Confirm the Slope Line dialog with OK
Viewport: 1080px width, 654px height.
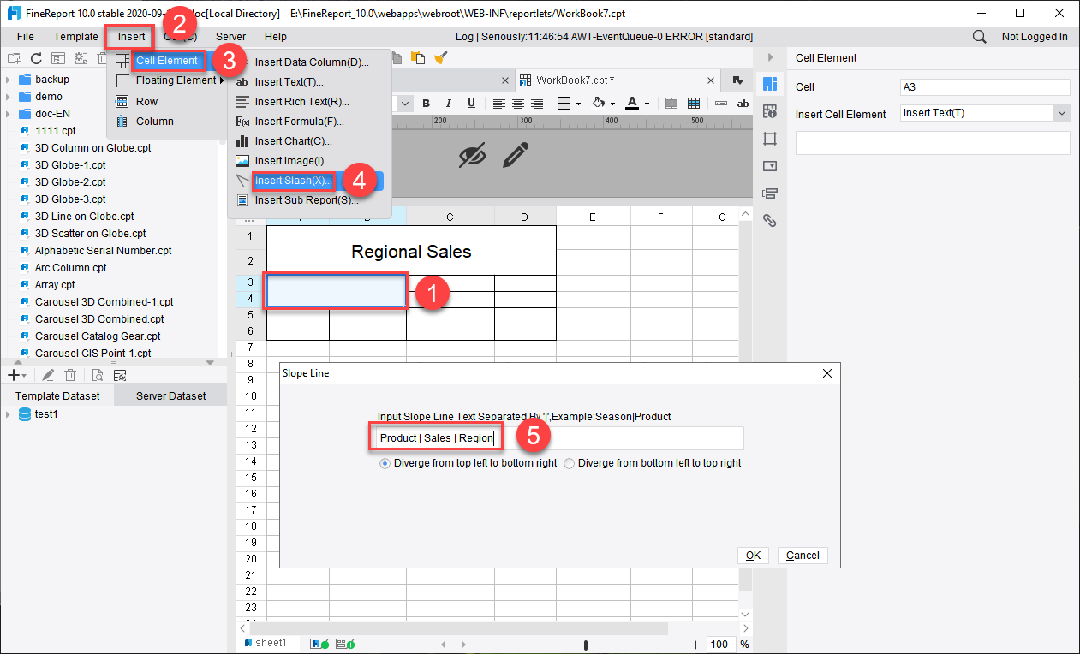click(752, 555)
